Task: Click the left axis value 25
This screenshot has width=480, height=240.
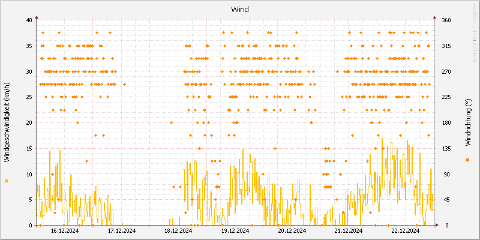Action: click(x=29, y=97)
